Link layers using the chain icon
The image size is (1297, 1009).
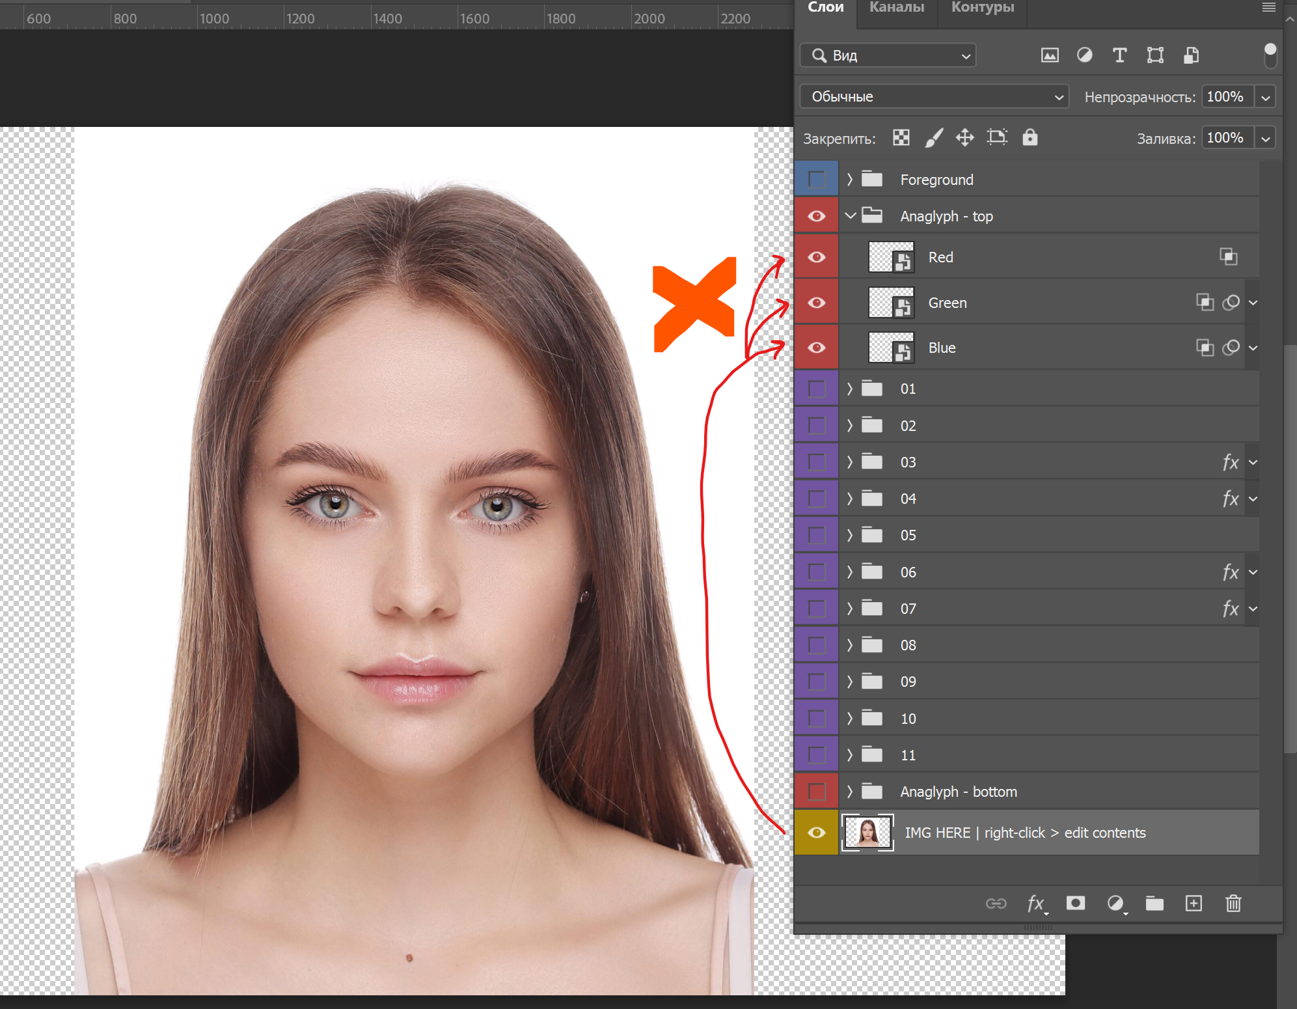(996, 904)
